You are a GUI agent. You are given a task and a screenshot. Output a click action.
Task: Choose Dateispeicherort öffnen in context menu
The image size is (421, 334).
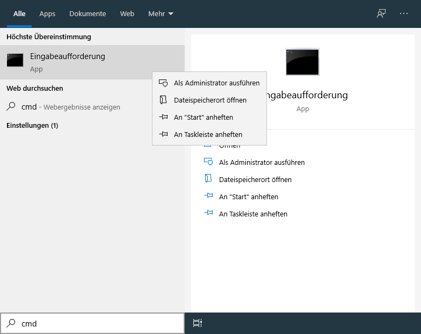click(209, 100)
